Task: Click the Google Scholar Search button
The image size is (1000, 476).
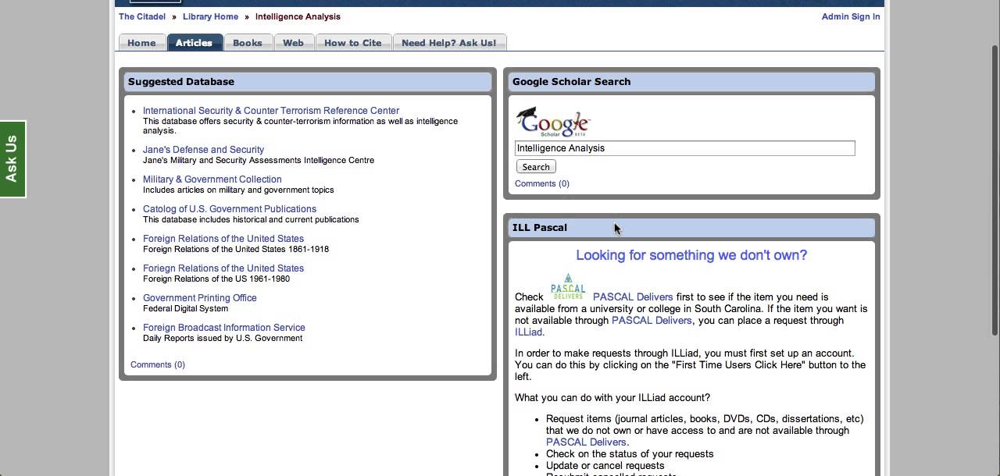Action: tap(536, 167)
